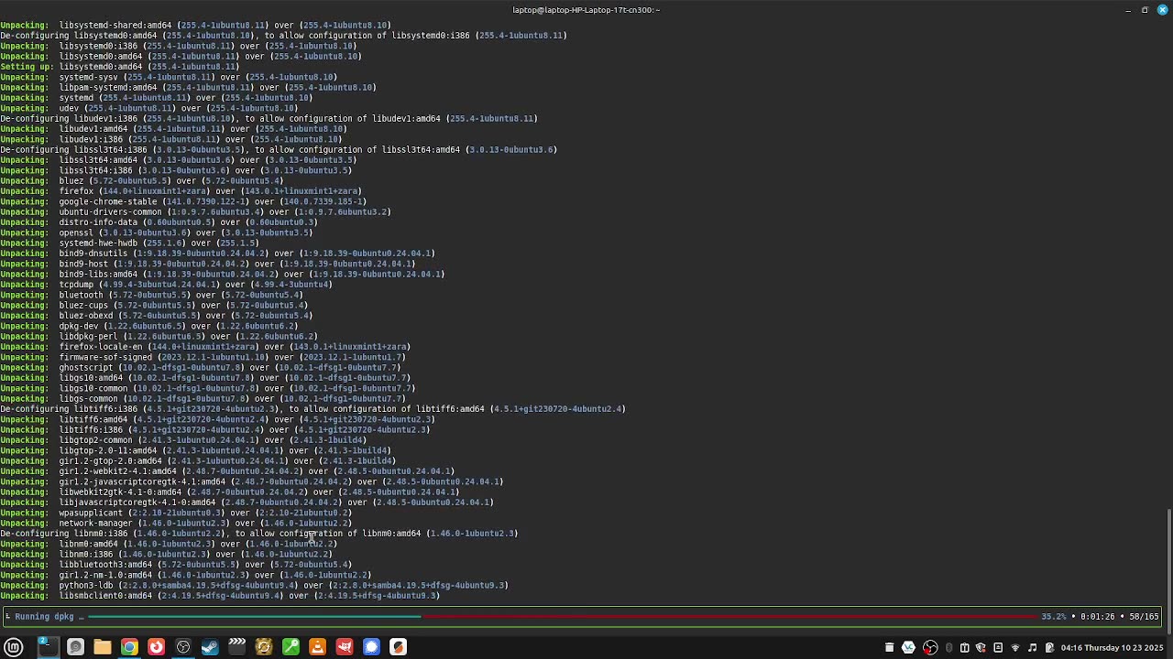Open the document tray icon beside clock
The height and width of the screenshot is (659, 1173).
1049,648
